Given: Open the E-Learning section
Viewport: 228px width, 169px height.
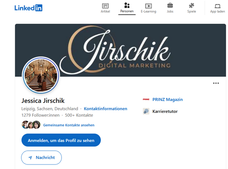Looking at the screenshot, I should (x=149, y=8).
